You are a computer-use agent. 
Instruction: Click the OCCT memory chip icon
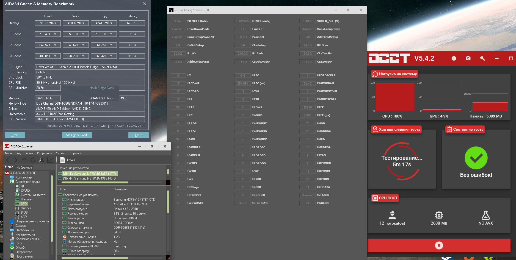tap(439, 215)
